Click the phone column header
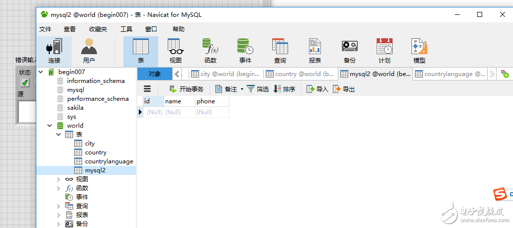This screenshot has width=513, height=228. (212, 101)
